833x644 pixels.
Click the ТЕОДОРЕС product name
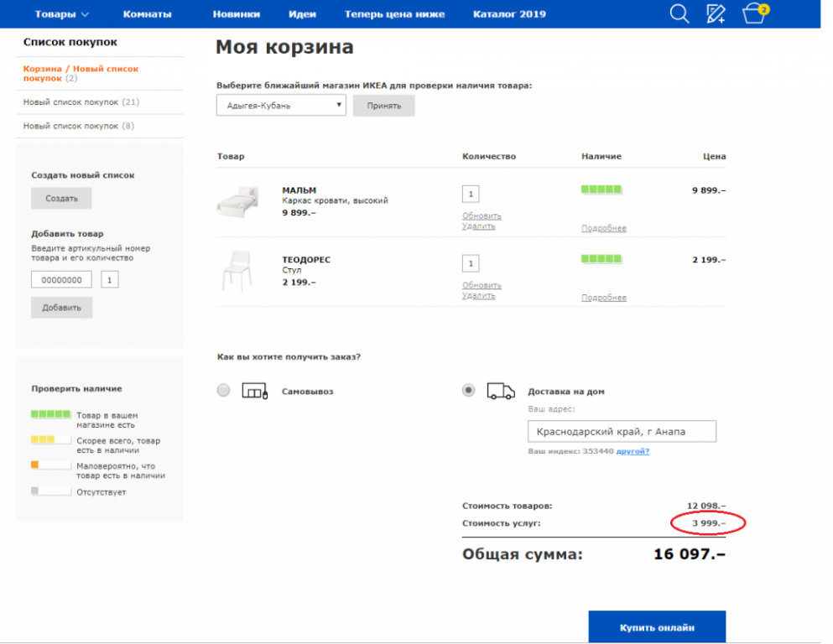coord(306,260)
